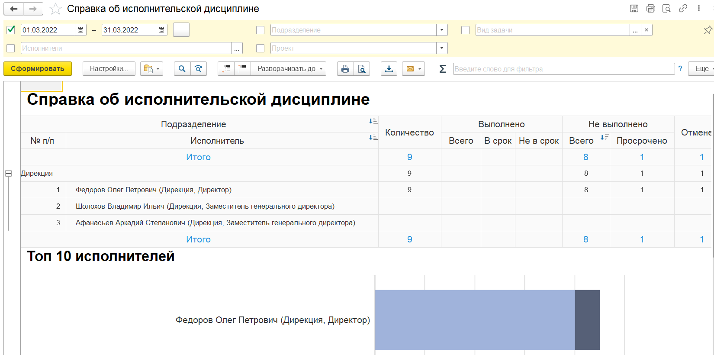Image resolution: width=714 pixels, height=355 pixels.
Task: Click the blank period selection button
Action: coord(181,30)
